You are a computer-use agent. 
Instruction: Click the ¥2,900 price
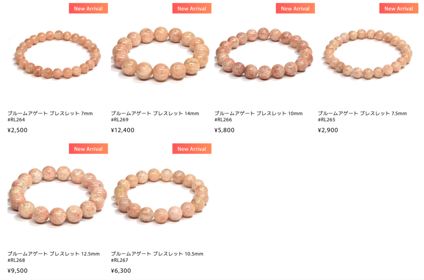328,130
